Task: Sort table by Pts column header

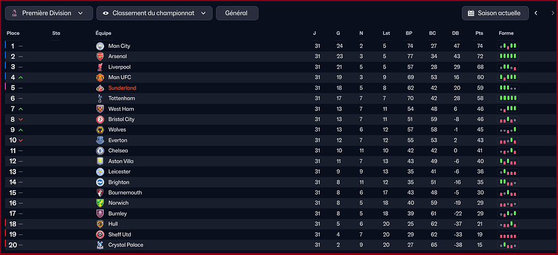Action: [x=480, y=34]
